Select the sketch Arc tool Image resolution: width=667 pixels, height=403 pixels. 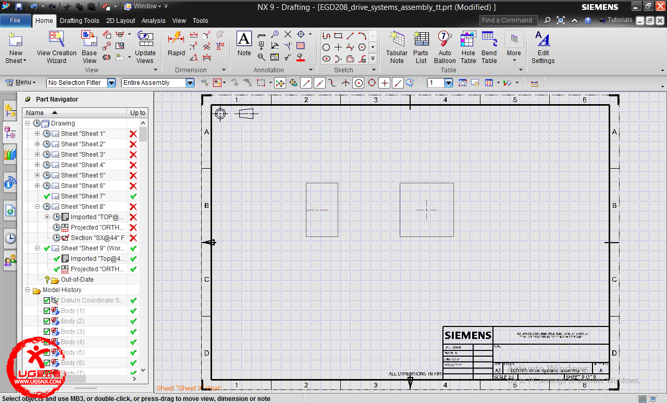pos(362,36)
